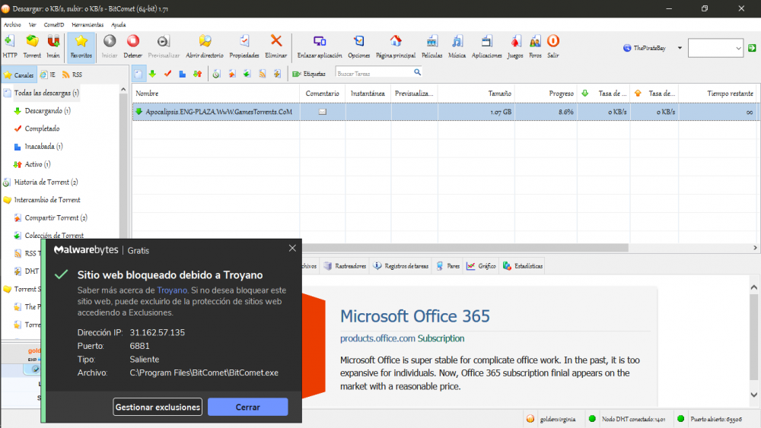Open the Ayuda menu
This screenshot has width=761, height=428.
[119, 24]
